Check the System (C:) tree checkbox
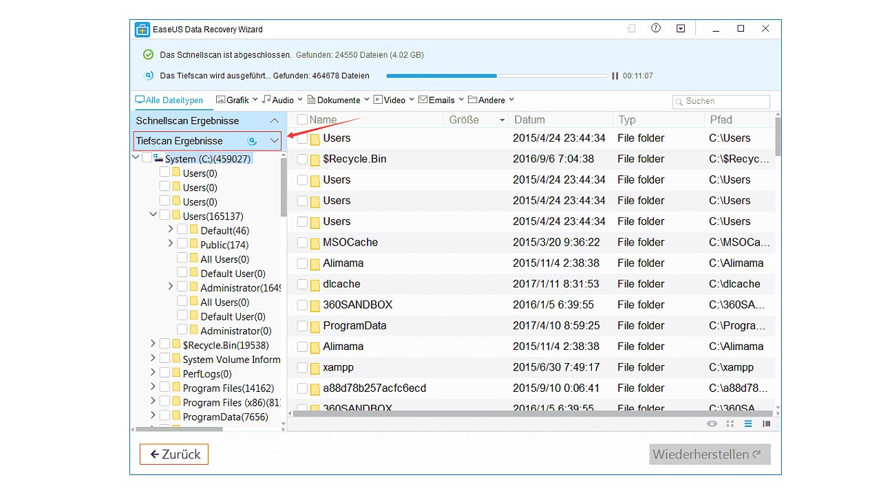 coord(147,158)
